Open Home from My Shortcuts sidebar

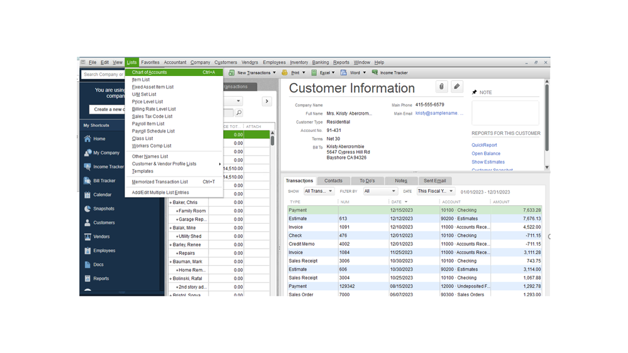click(99, 139)
